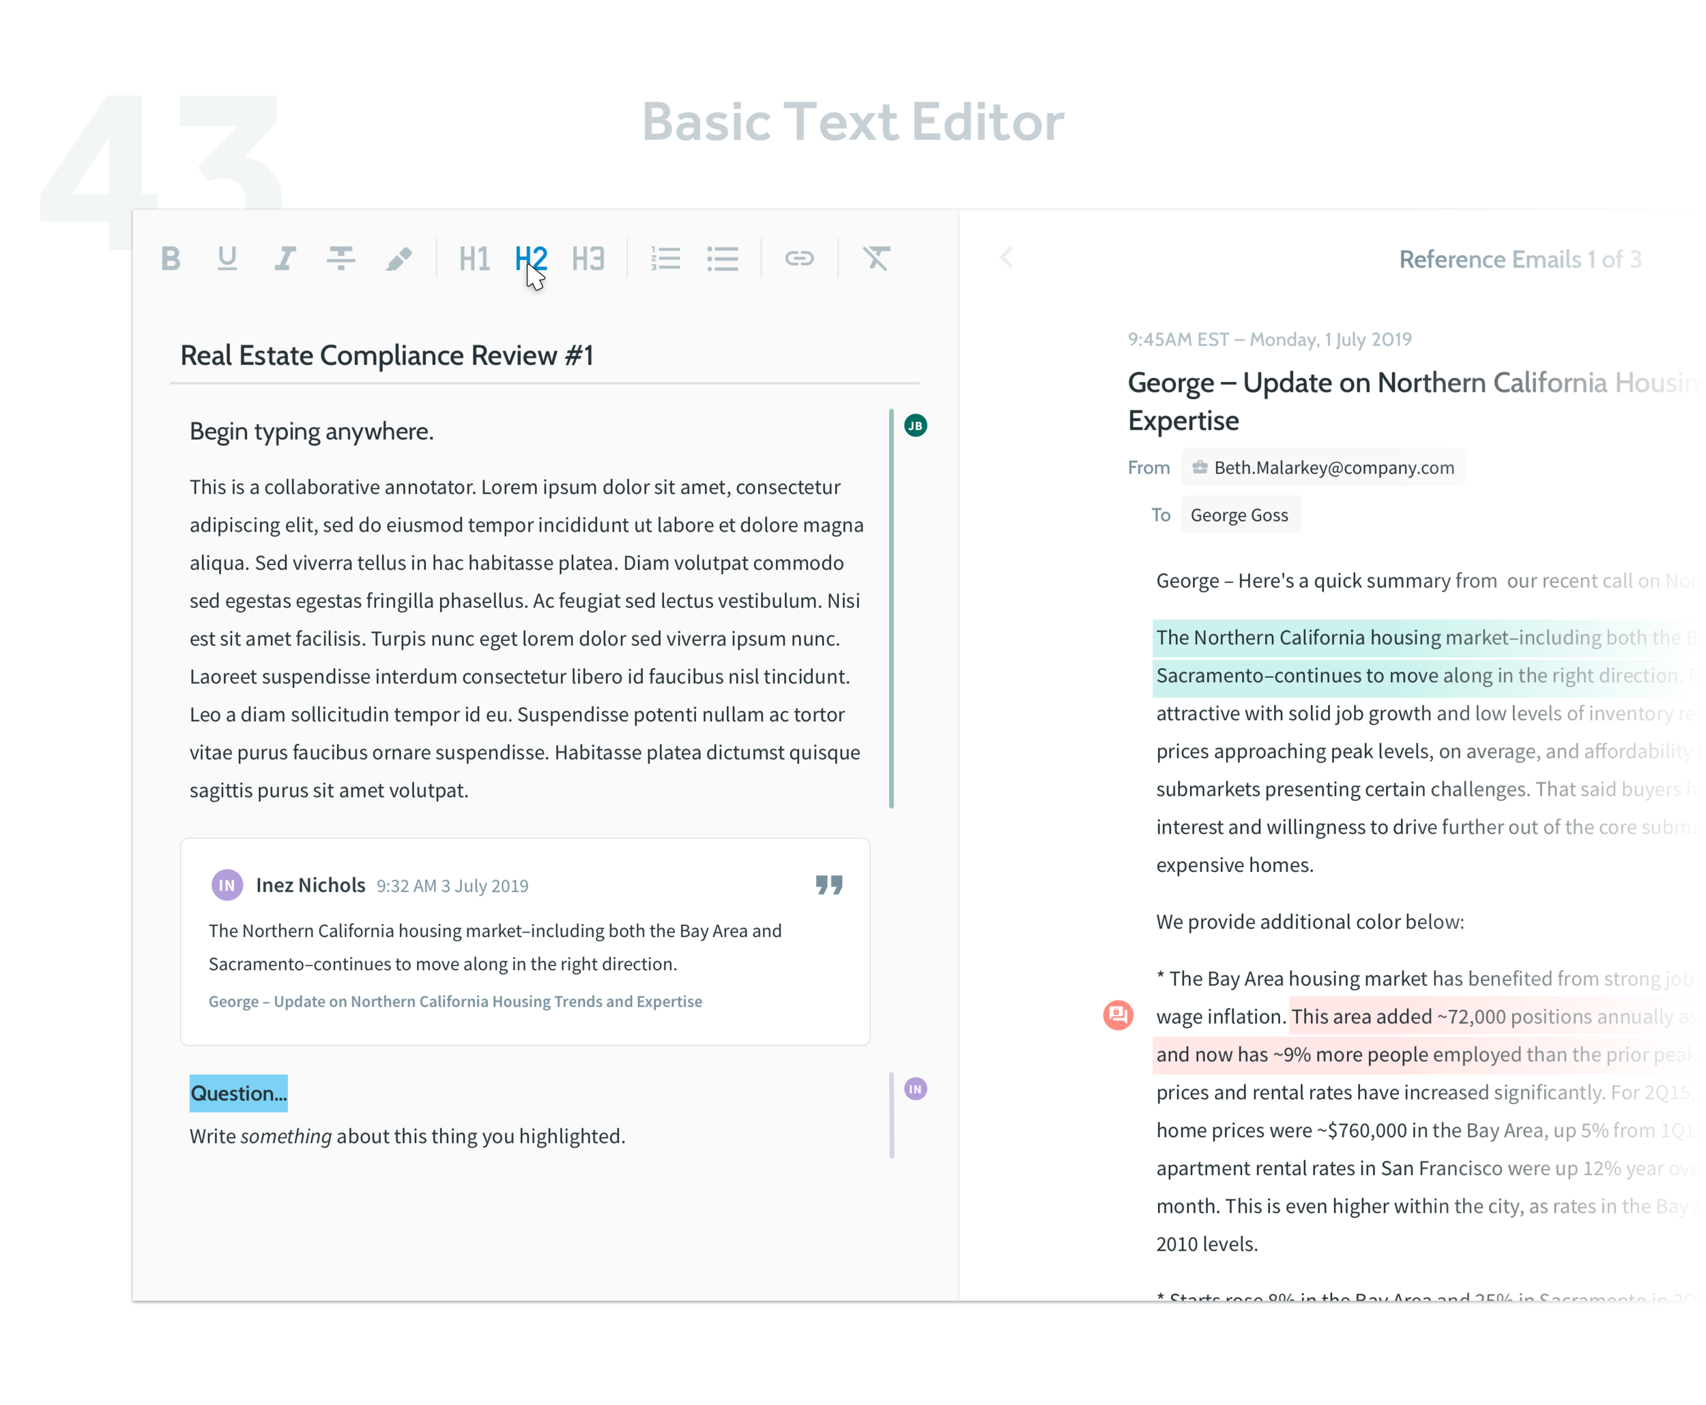Screen dimensions: 1706x1405
Task: Collapse the Reference Emails panel via back chevron
Action: click(1006, 258)
